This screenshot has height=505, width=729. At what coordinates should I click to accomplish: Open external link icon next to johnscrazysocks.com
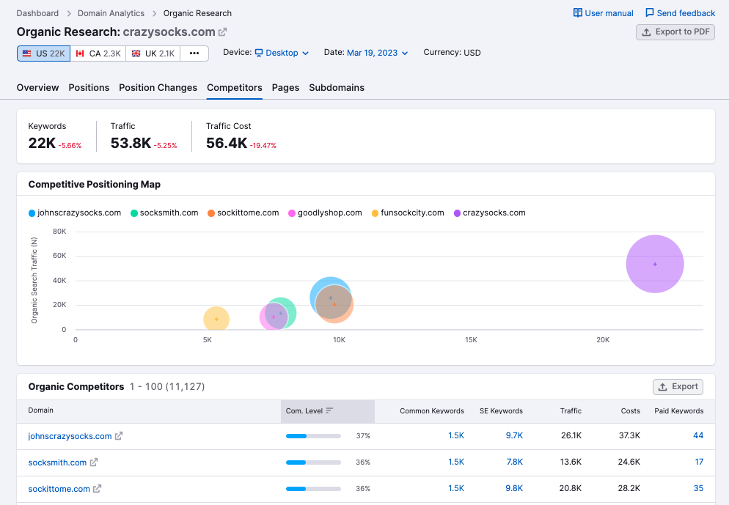pyautogui.click(x=119, y=436)
